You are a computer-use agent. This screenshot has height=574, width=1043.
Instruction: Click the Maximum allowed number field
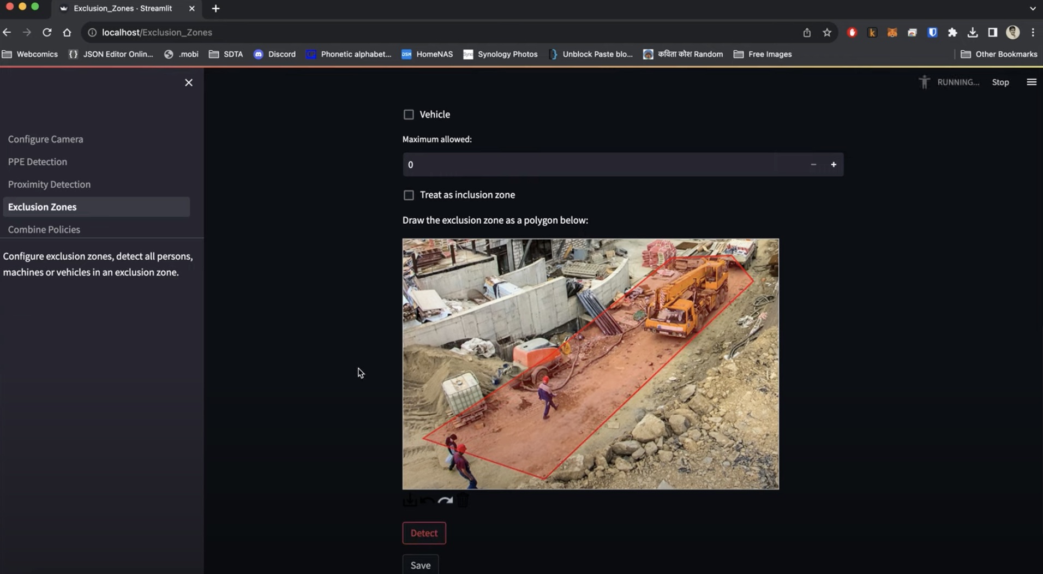point(602,165)
